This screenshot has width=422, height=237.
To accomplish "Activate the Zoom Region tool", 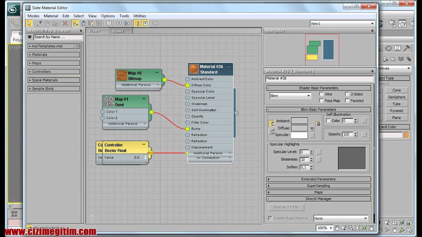I will pos(351,228).
